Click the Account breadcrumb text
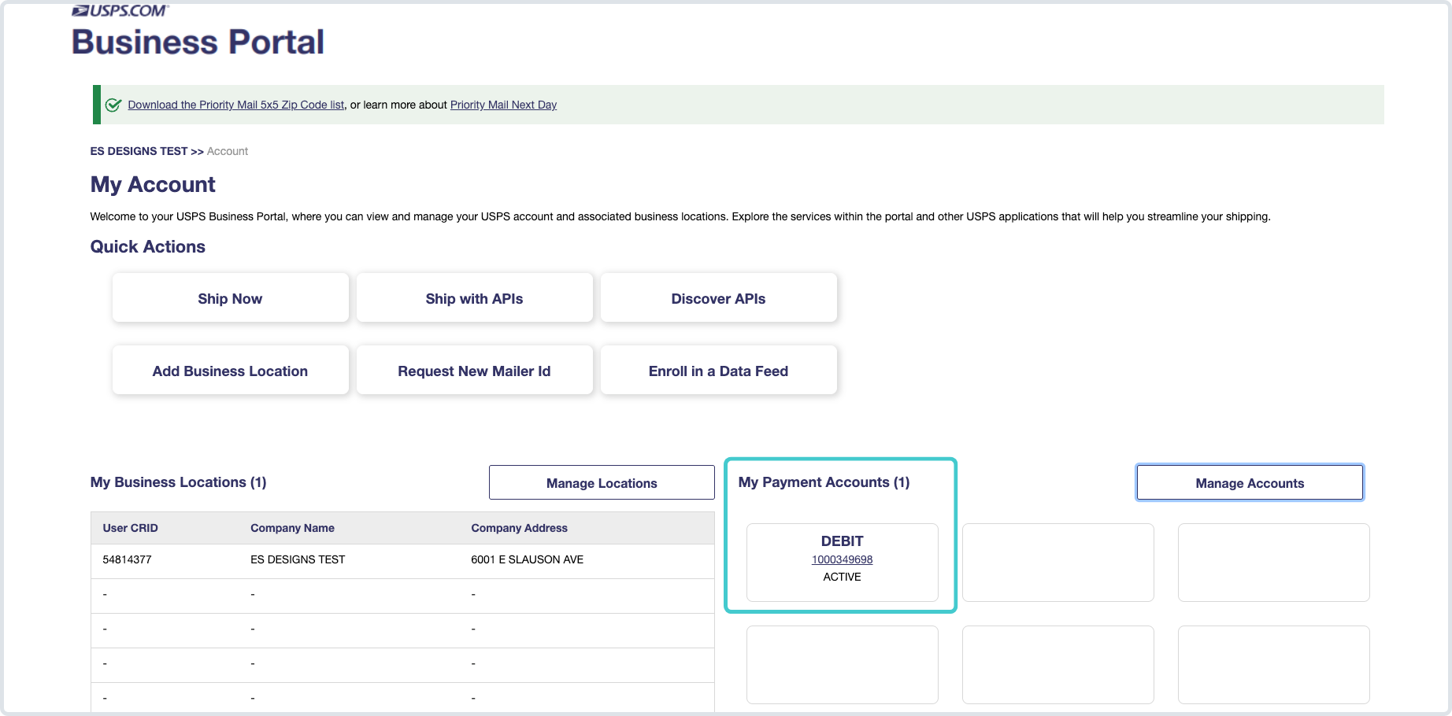This screenshot has height=716, width=1452. click(x=228, y=151)
